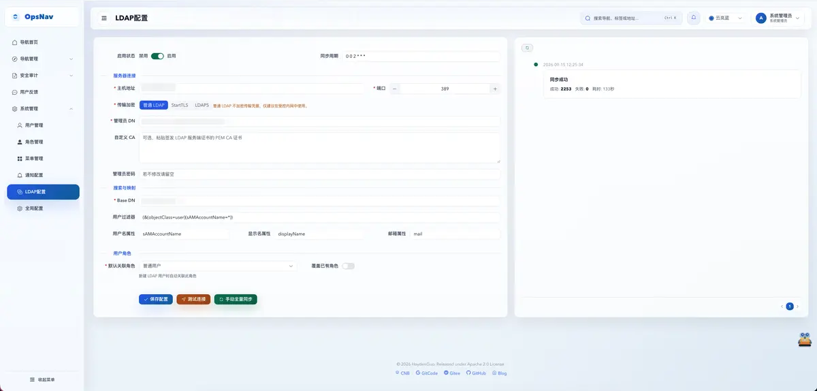Click the 系统管理 gear icon
This screenshot has height=391, width=817.
15,109
